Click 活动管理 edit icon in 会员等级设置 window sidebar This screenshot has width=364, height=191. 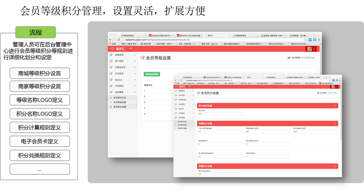(111, 73)
